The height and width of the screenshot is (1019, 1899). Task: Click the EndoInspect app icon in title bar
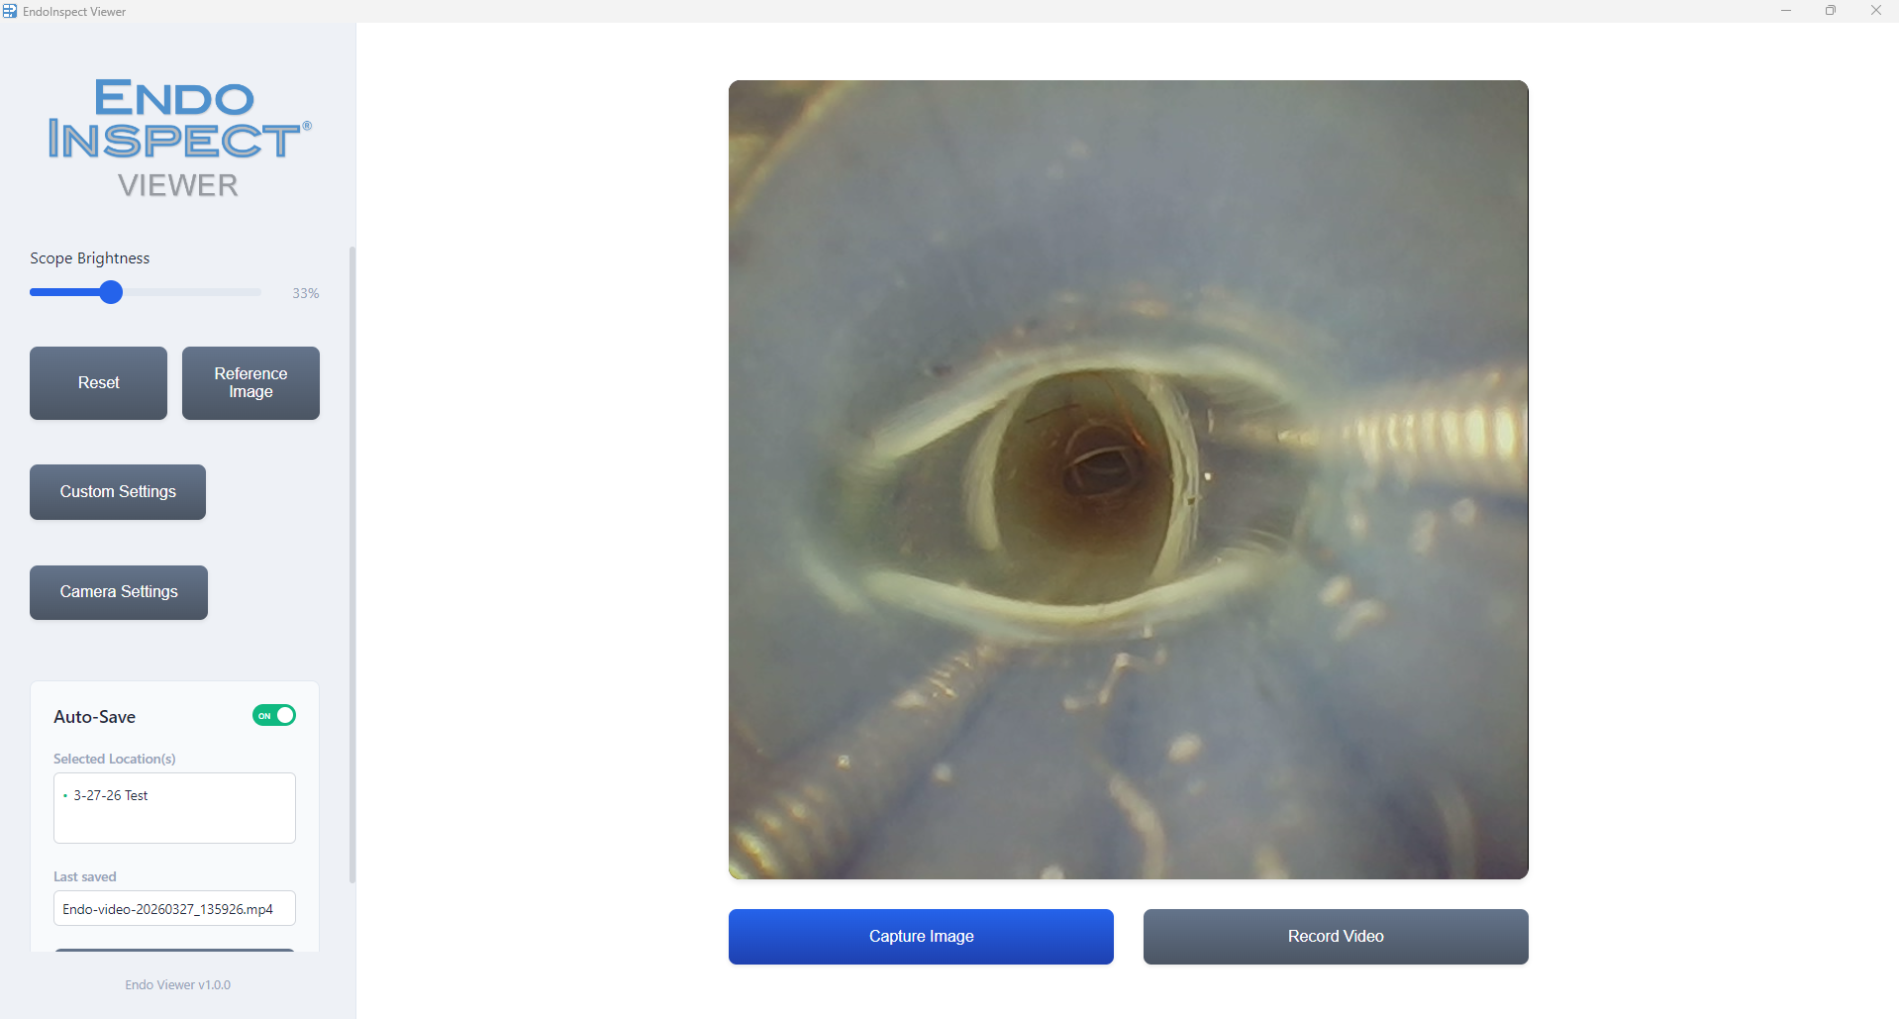point(10,11)
